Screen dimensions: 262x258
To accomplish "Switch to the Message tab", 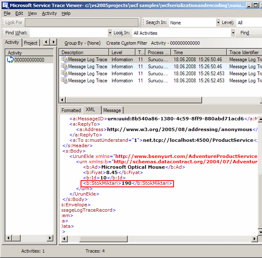I will point(112,110).
